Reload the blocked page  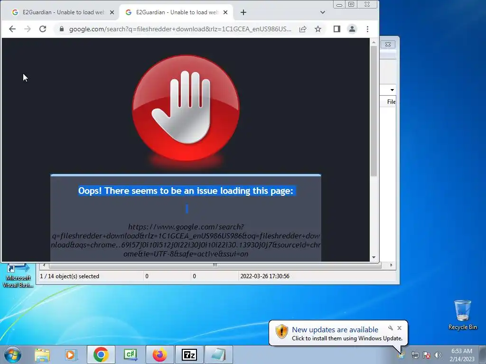tap(43, 29)
